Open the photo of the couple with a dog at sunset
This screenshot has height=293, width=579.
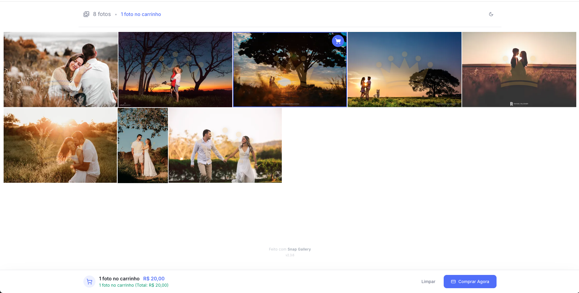click(404, 70)
